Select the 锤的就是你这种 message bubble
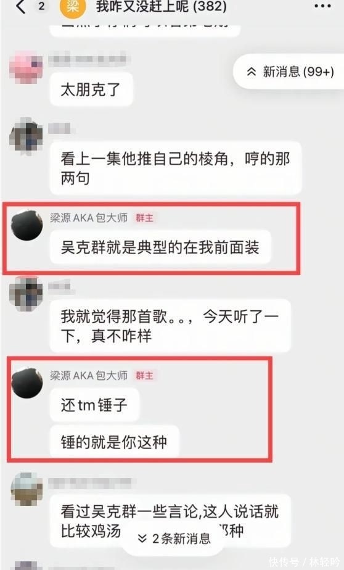Screen dimensions: 344x570 (x=115, y=442)
